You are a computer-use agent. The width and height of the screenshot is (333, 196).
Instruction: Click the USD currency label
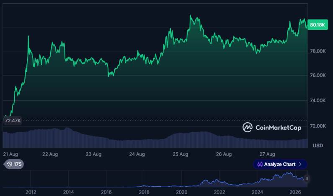click(318, 146)
